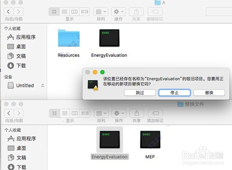Switch top window to list view
The image size is (232, 170).
(x=65, y=12)
